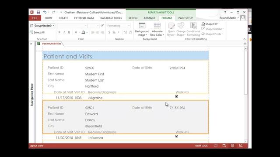Open Background Color dropdown arrow

click(x=87, y=32)
